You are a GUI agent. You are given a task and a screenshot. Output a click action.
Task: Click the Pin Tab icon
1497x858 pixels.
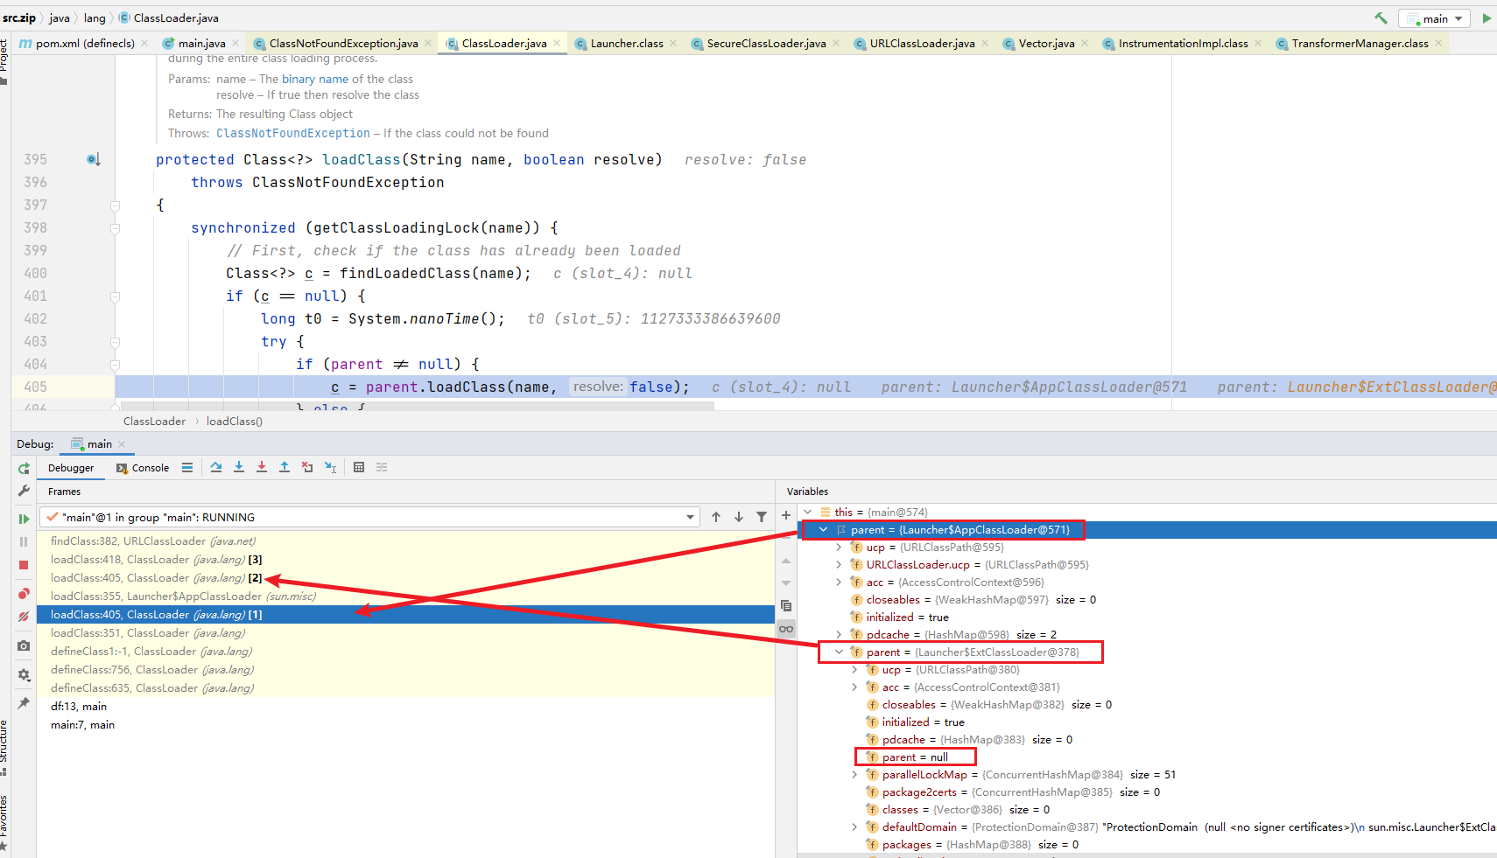point(24,703)
